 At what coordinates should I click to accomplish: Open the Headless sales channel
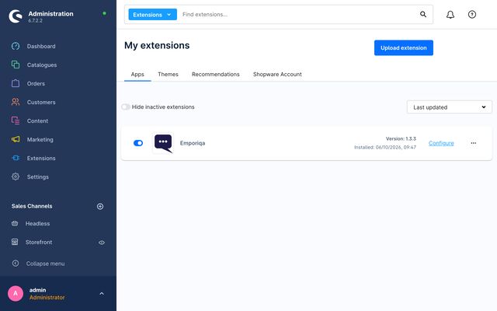coord(38,224)
